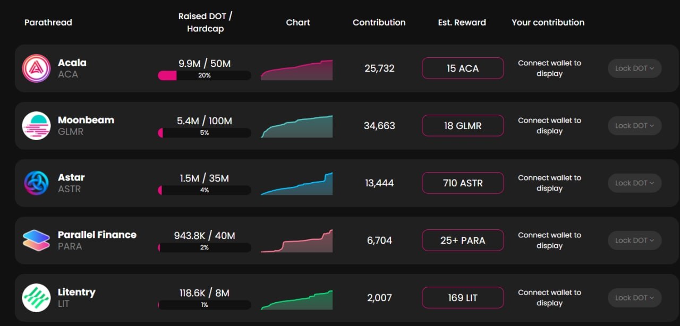Select the Acala project name
Viewport: 680px width, 326px height.
(72, 63)
